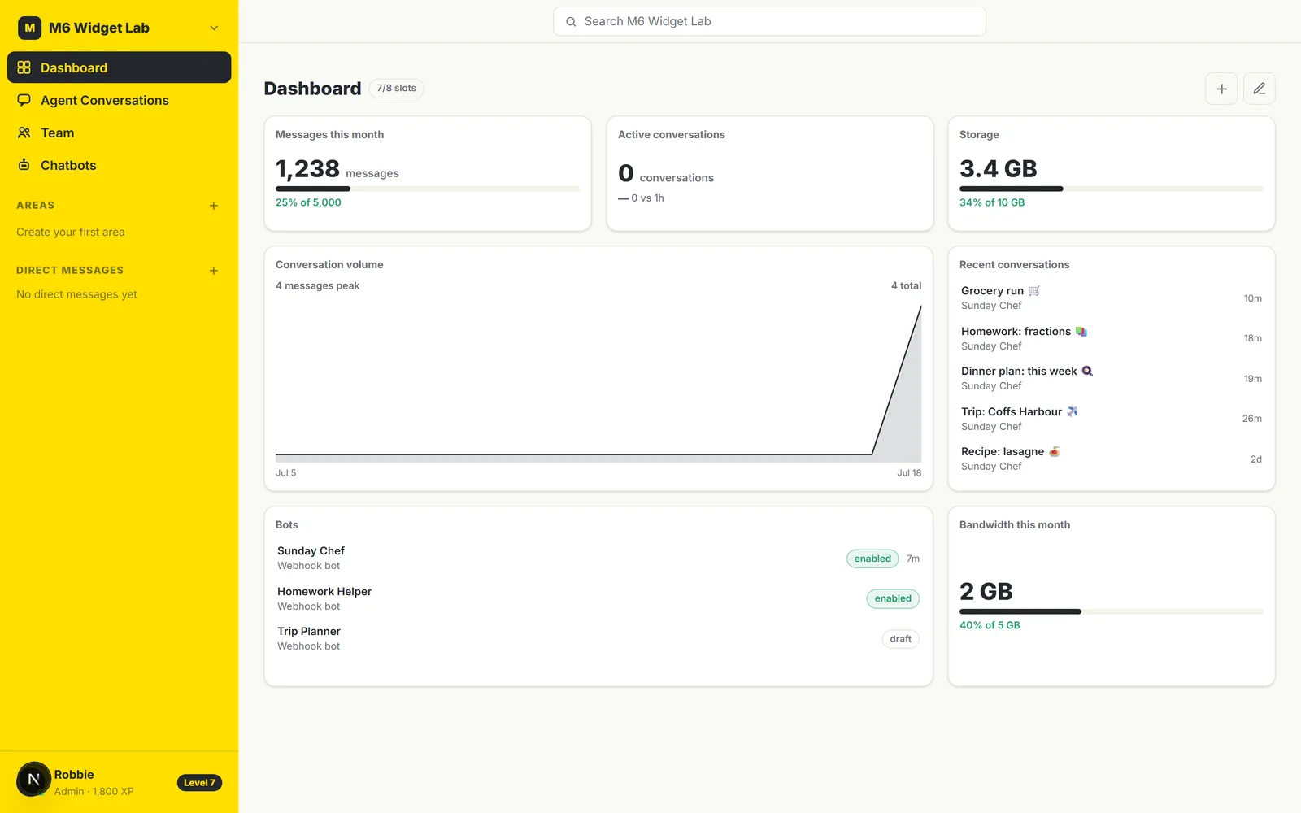Click '40% of 5 GB' text
The image size is (1301, 813).
pos(990,625)
